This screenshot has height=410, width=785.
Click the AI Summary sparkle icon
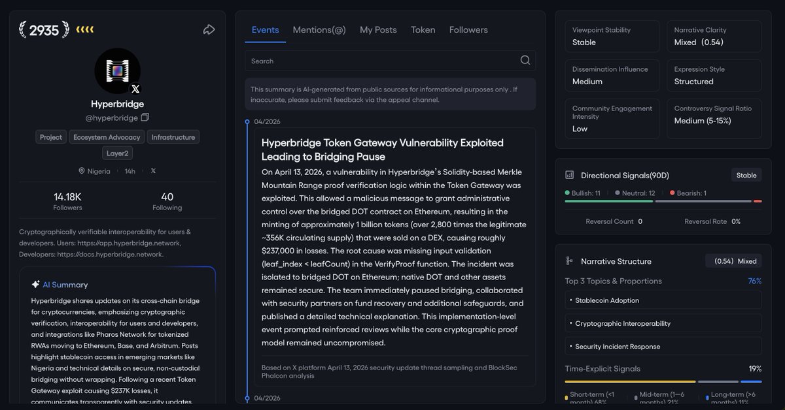[35, 285]
